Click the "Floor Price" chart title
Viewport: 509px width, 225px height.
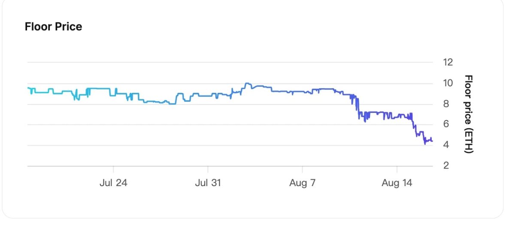pos(53,27)
